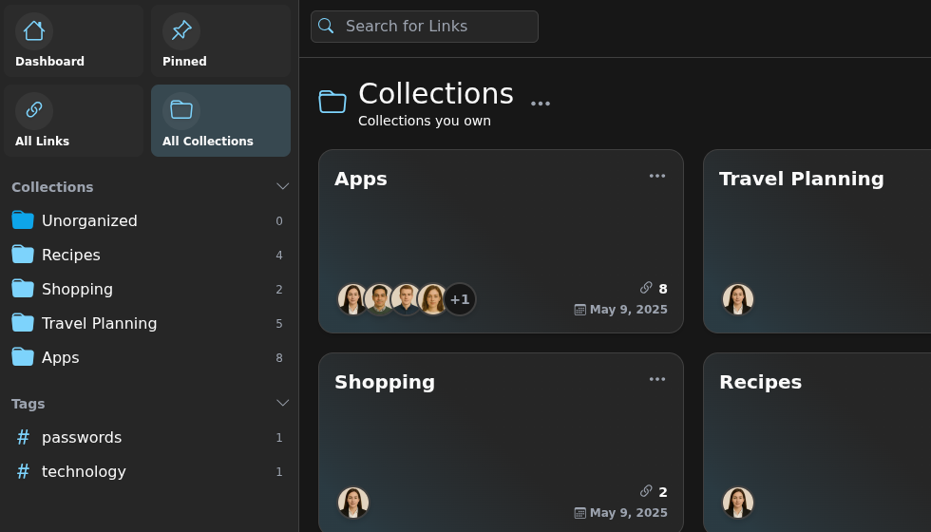Click the calendar icon on Apps card
The height and width of the screenshot is (532, 931).
[x=580, y=310]
